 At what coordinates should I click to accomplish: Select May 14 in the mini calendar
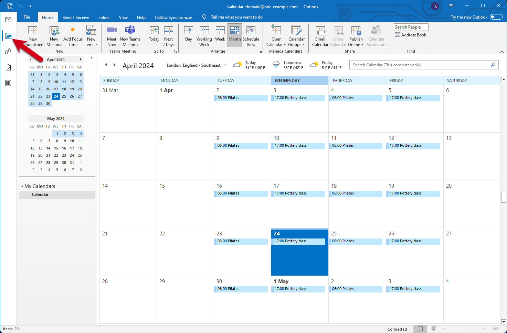(48, 148)
